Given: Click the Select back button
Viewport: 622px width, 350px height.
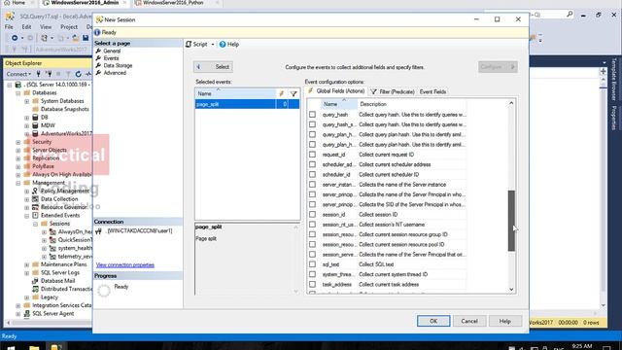Looking at the screenshot, I should point(214,67).
